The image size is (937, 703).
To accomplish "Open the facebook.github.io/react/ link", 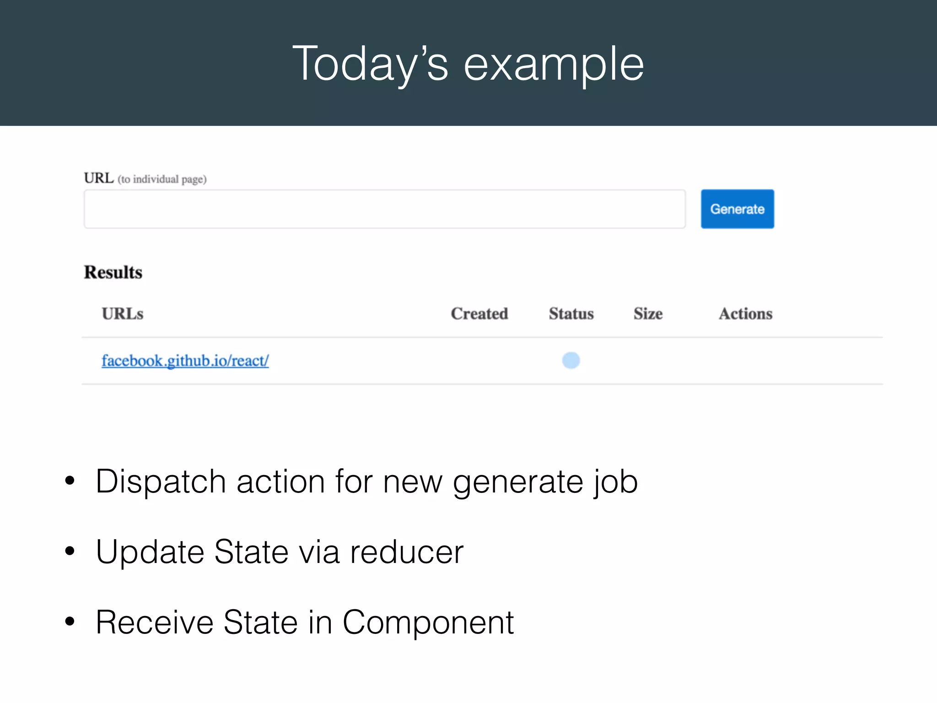I will coord(185,361).
